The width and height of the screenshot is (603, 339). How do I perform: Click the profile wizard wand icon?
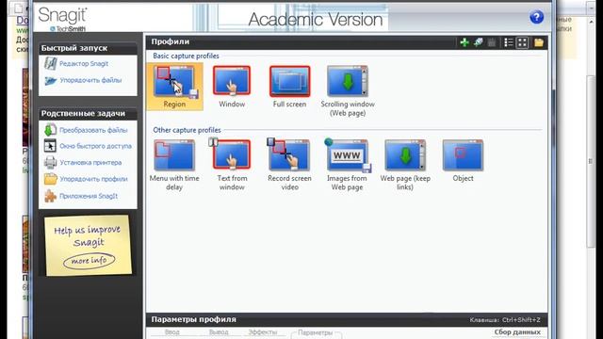[478, 42]
